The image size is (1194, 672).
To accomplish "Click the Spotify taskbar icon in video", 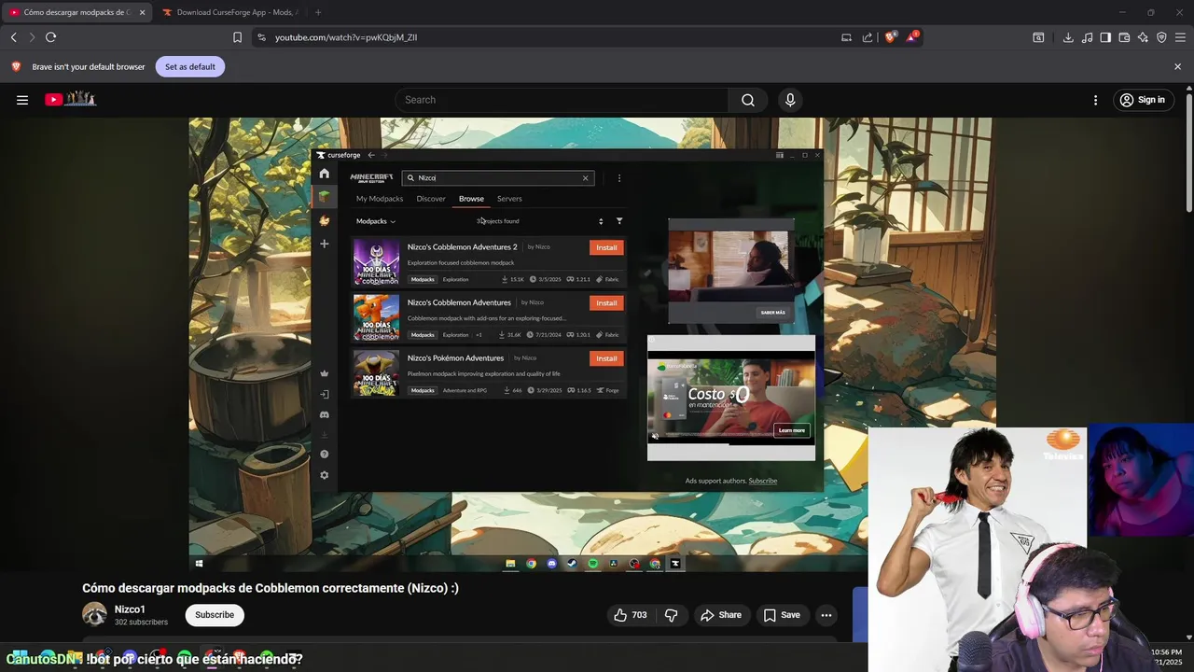I will 593,564.
